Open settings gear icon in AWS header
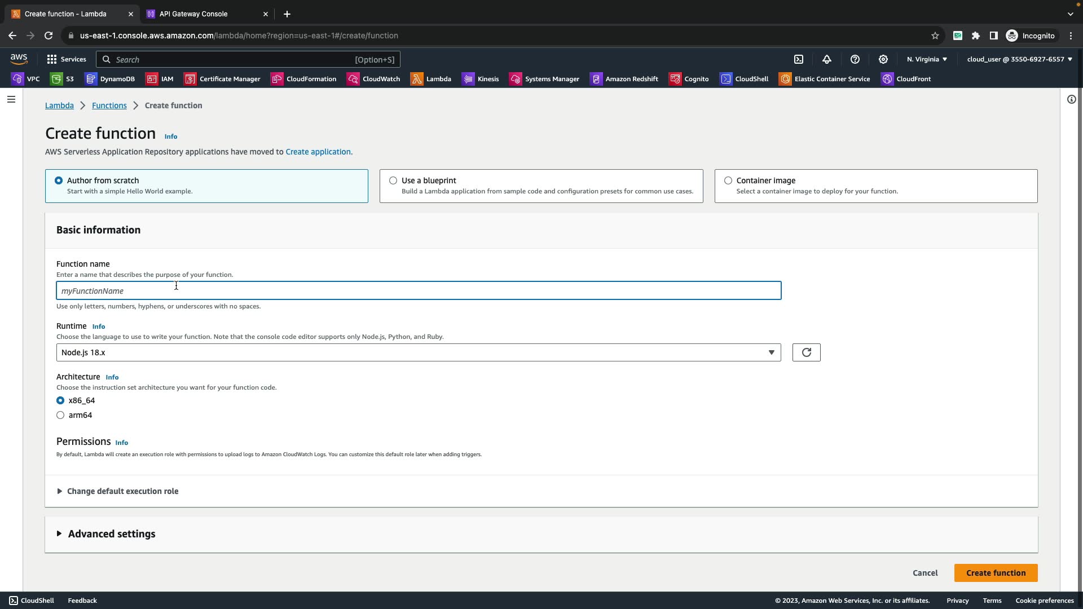The width and height of the screenshot is (1083, 609). point(883,59)
